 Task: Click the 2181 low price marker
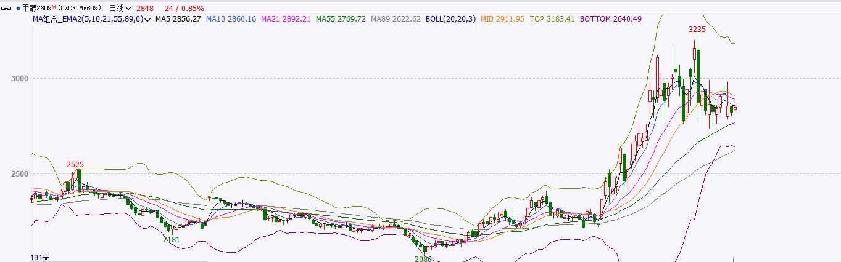pos(172,239)
